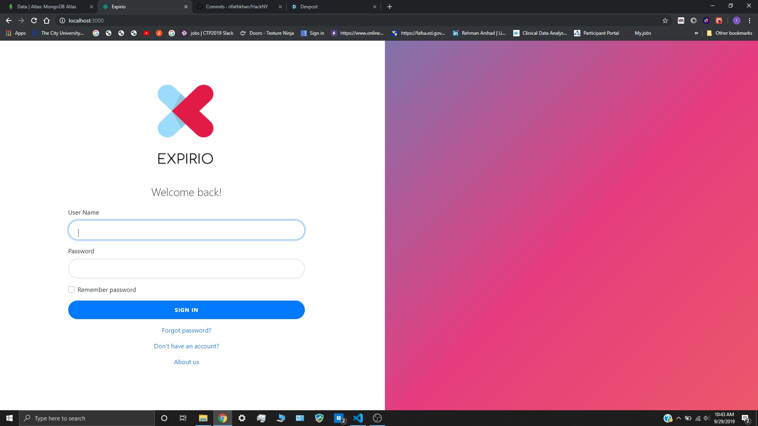Click the browser home icon

[47, 21]
